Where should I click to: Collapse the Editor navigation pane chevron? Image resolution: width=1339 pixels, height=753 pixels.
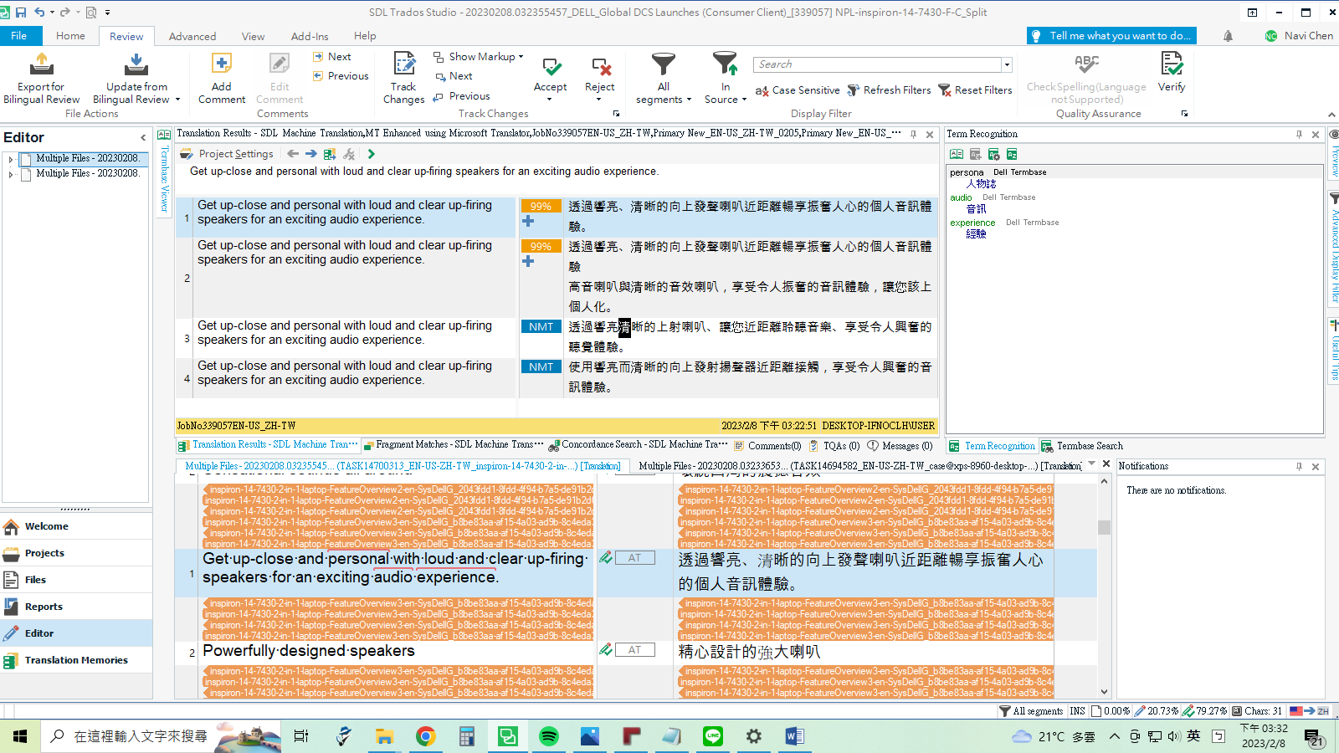[x=143, y=137]
